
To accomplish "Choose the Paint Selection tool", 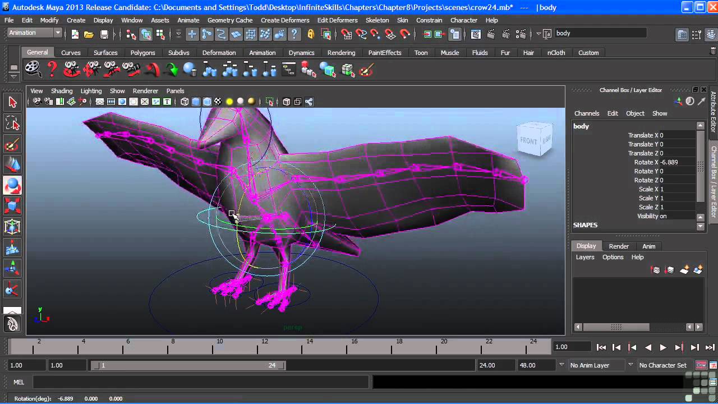I will (12, 145).
